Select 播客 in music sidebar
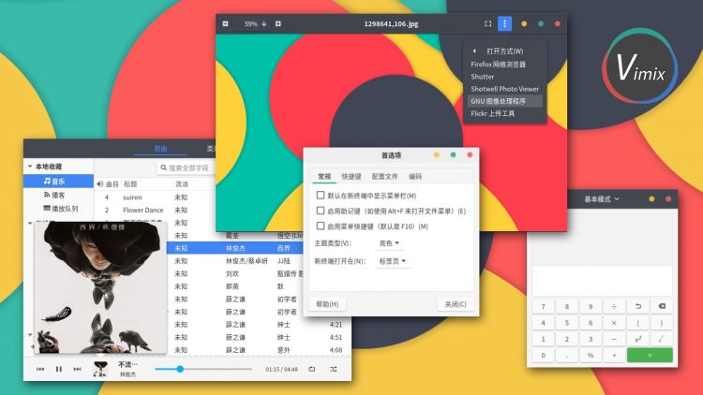This screenshot has width=703, height=395. coord(59,195)
